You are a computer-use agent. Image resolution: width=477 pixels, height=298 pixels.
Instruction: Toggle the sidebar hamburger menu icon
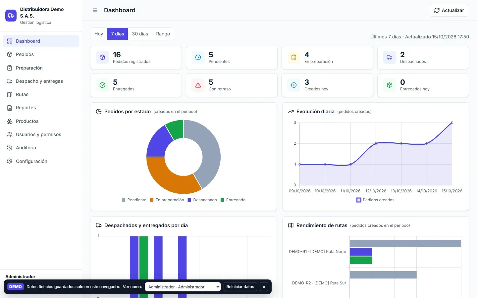[x=95, y=10]
